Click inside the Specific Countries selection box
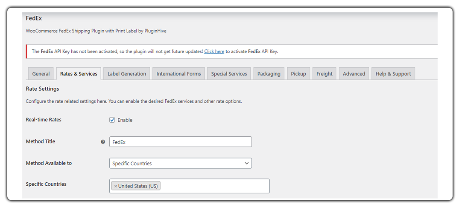 (190, 186)
